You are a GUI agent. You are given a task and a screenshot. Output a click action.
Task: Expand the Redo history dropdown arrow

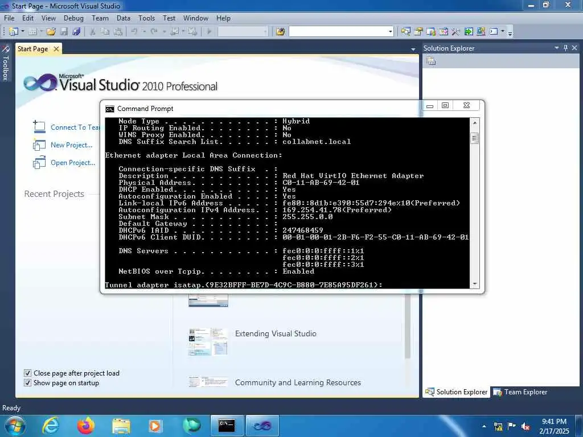coord(163,32)
